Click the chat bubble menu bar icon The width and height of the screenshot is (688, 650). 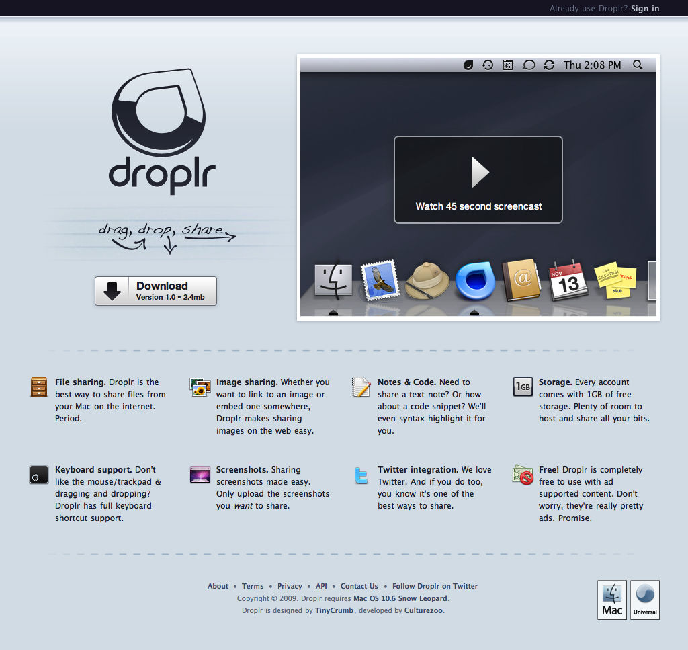pyautogui.click(x=529, y=65)
